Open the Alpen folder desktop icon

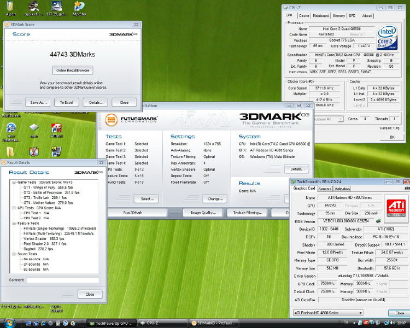pyautogui.click(x=11, y=8)
